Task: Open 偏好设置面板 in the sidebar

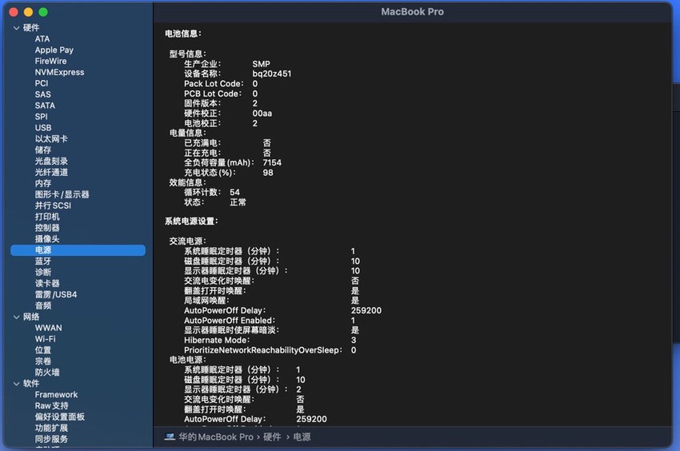Action: (x=60, y=417)
